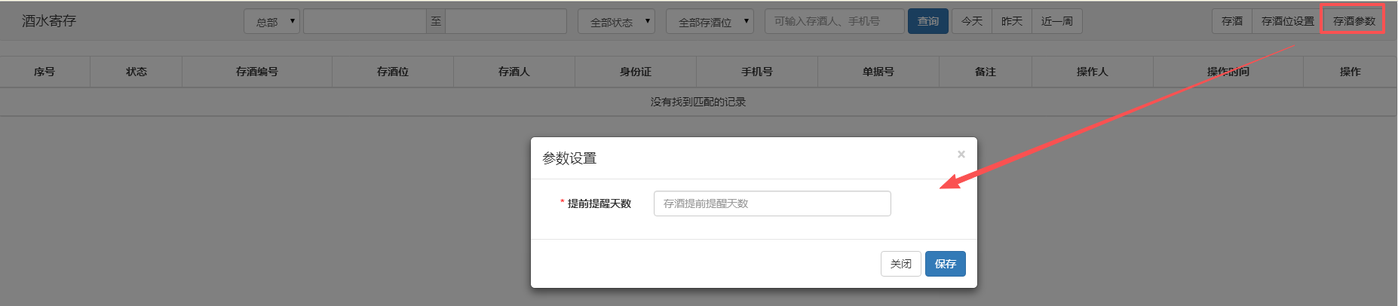This screenshot has height=306, width=1398.
Task: Click the 手机号 column header
Action: (x=757, y=72)
